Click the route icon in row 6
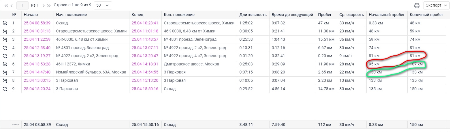 [5, 64]
